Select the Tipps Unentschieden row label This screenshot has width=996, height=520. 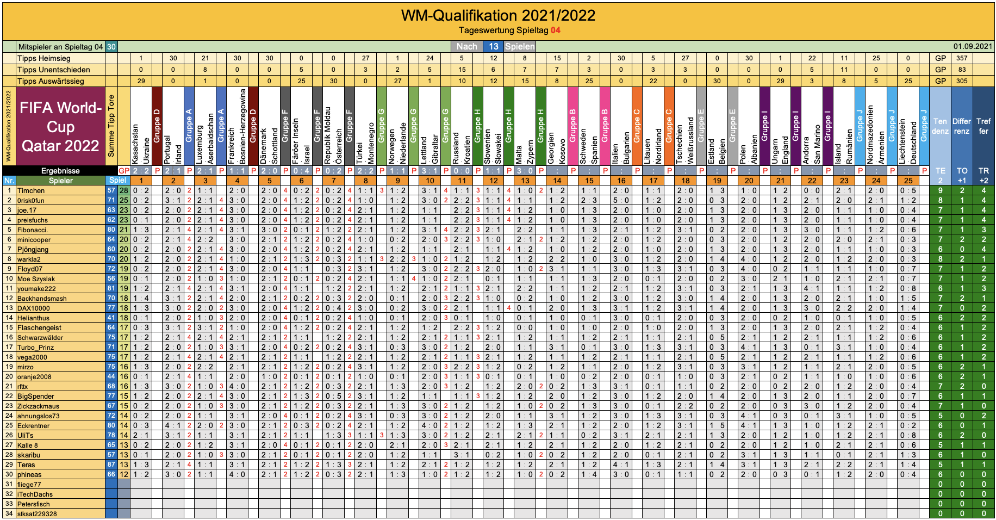(54, 70)
